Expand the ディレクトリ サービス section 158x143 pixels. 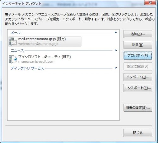coord(116,68)
